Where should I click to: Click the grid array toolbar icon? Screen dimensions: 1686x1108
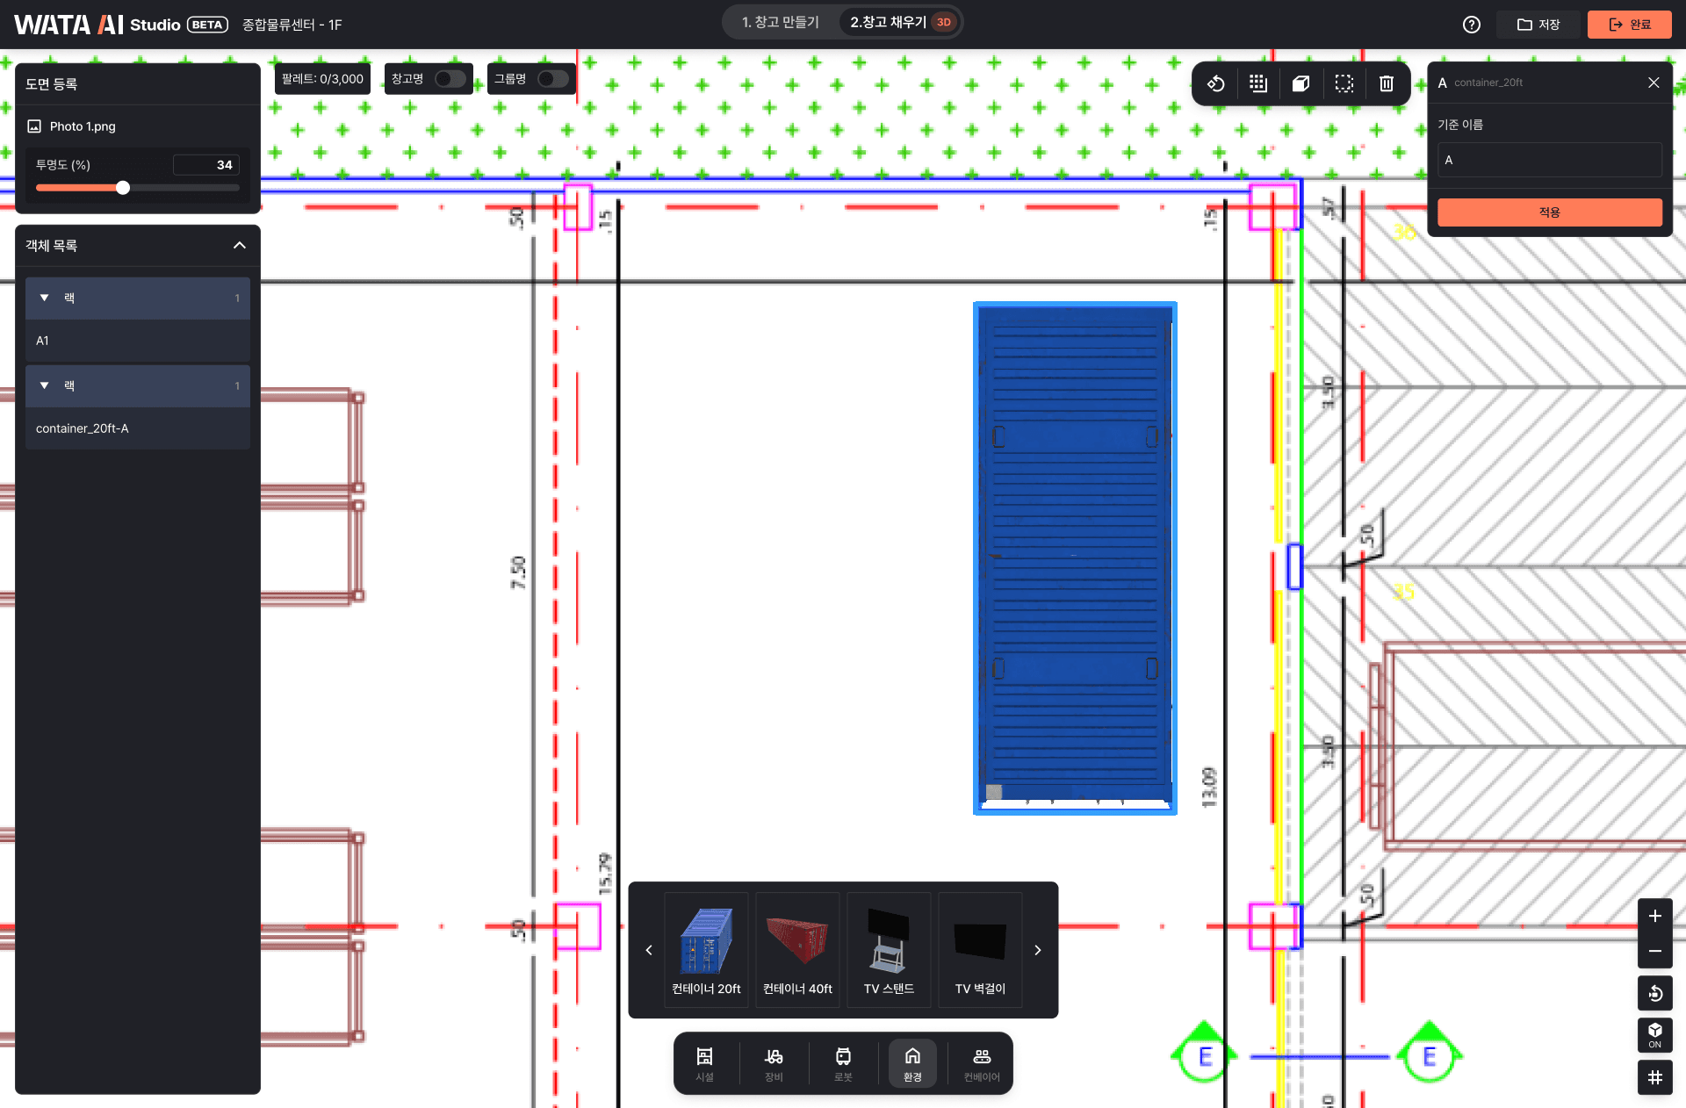point(1258,83)
